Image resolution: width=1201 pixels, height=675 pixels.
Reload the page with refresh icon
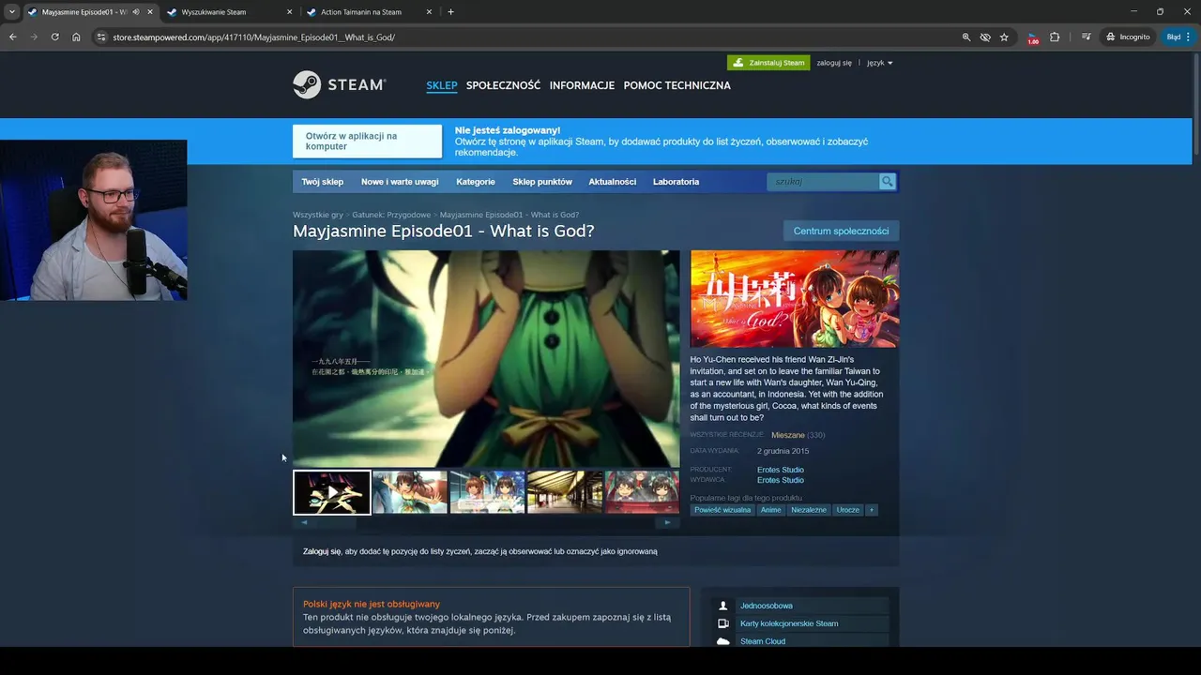pos(54,37)
